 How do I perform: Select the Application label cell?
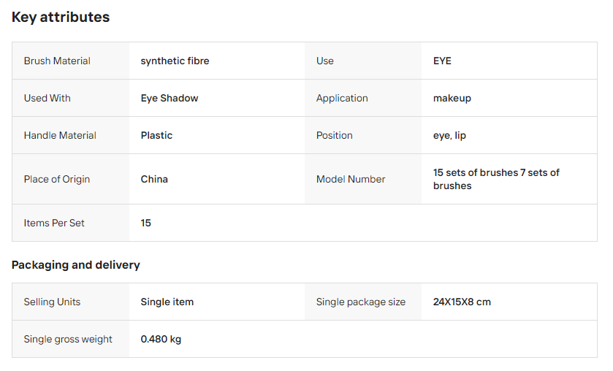point(363,98)
